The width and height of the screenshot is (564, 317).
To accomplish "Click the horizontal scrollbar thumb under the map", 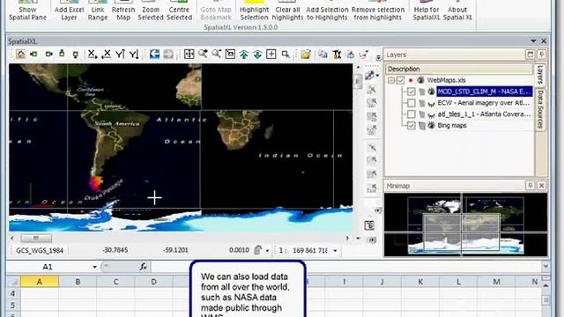I will tap(36, 238).
